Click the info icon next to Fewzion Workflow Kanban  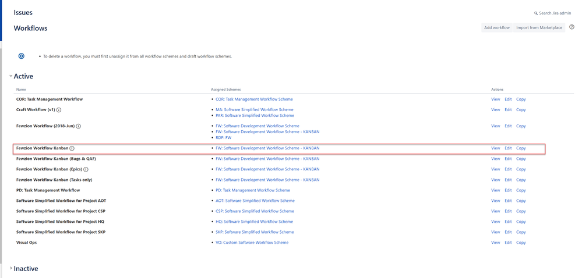pos(72,148)
